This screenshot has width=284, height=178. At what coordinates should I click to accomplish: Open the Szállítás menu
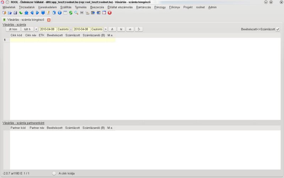[66, 7]
